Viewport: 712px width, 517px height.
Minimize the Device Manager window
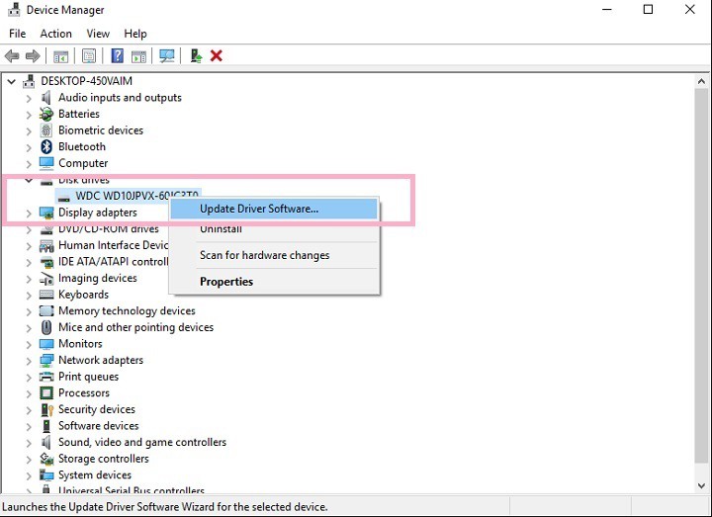coord(606,10)
